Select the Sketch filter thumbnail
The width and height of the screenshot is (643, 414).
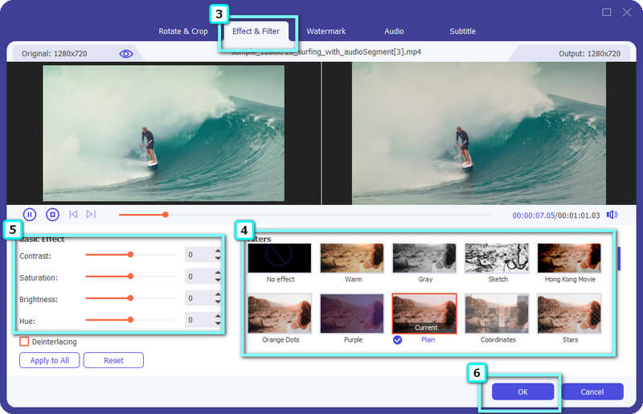[497, 258]
